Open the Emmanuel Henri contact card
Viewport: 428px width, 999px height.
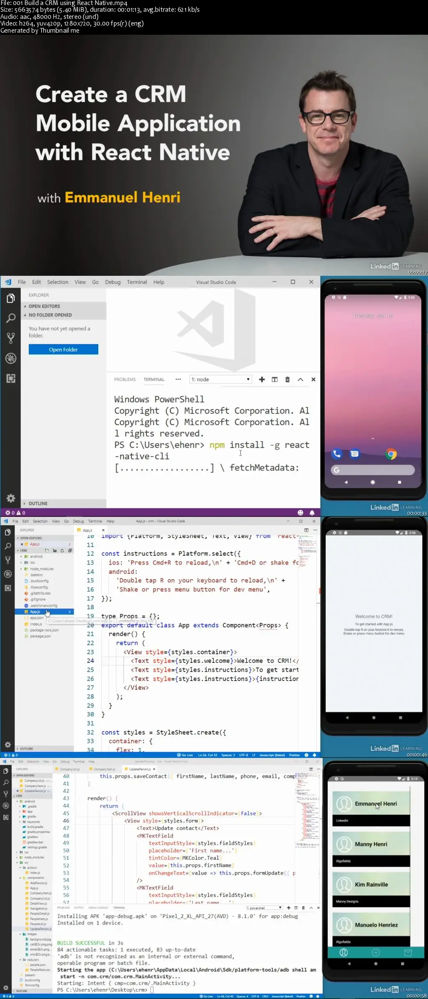(371, 809)
